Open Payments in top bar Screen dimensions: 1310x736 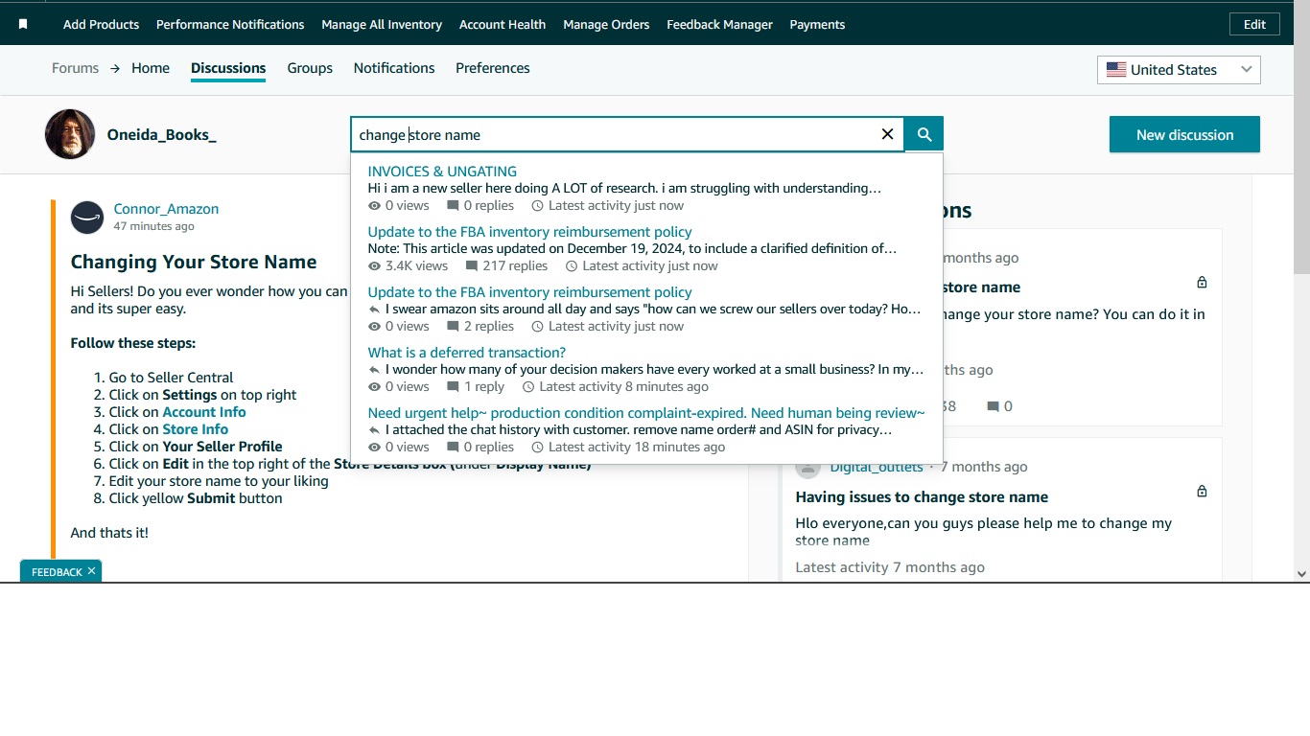(817, 24)
